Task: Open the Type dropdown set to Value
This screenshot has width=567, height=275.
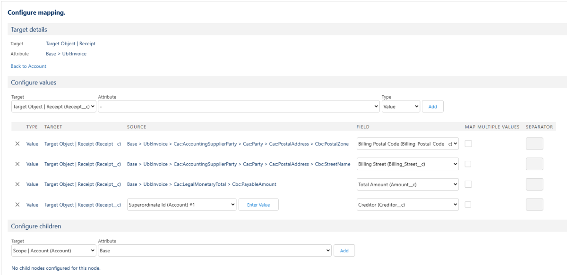Action: click(x=401, y=107)
